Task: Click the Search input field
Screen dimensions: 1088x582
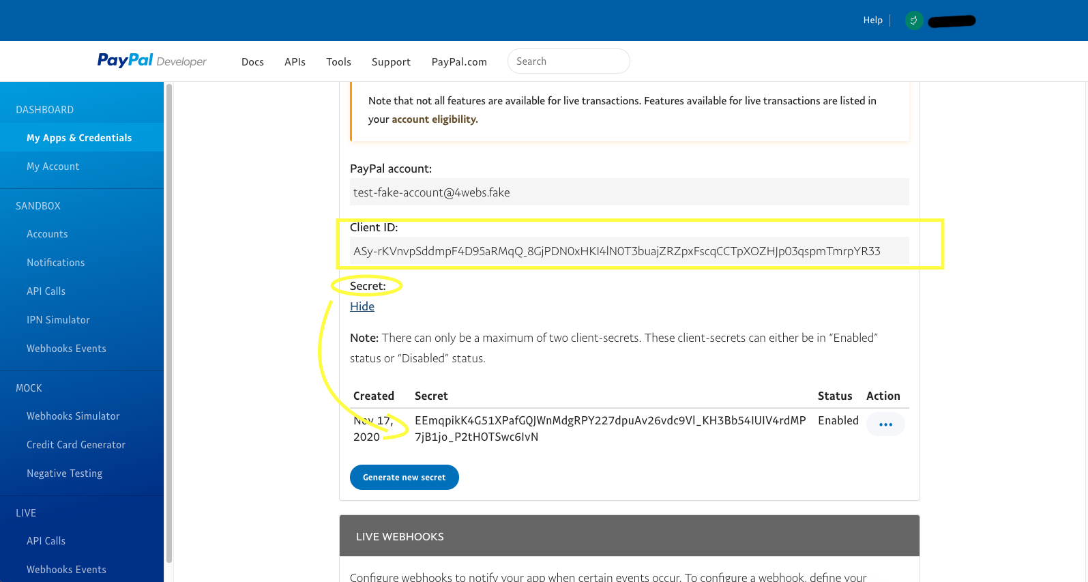Action: coord(568,61)
